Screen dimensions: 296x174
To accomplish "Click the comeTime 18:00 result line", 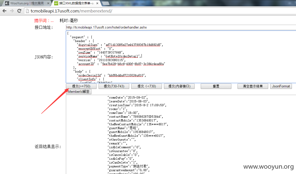I will click(x=123, y=113).
